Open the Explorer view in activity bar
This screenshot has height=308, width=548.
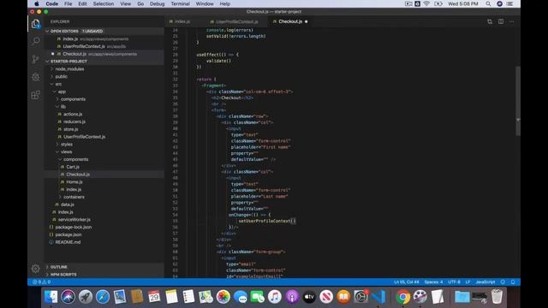(x=36, y=24)
